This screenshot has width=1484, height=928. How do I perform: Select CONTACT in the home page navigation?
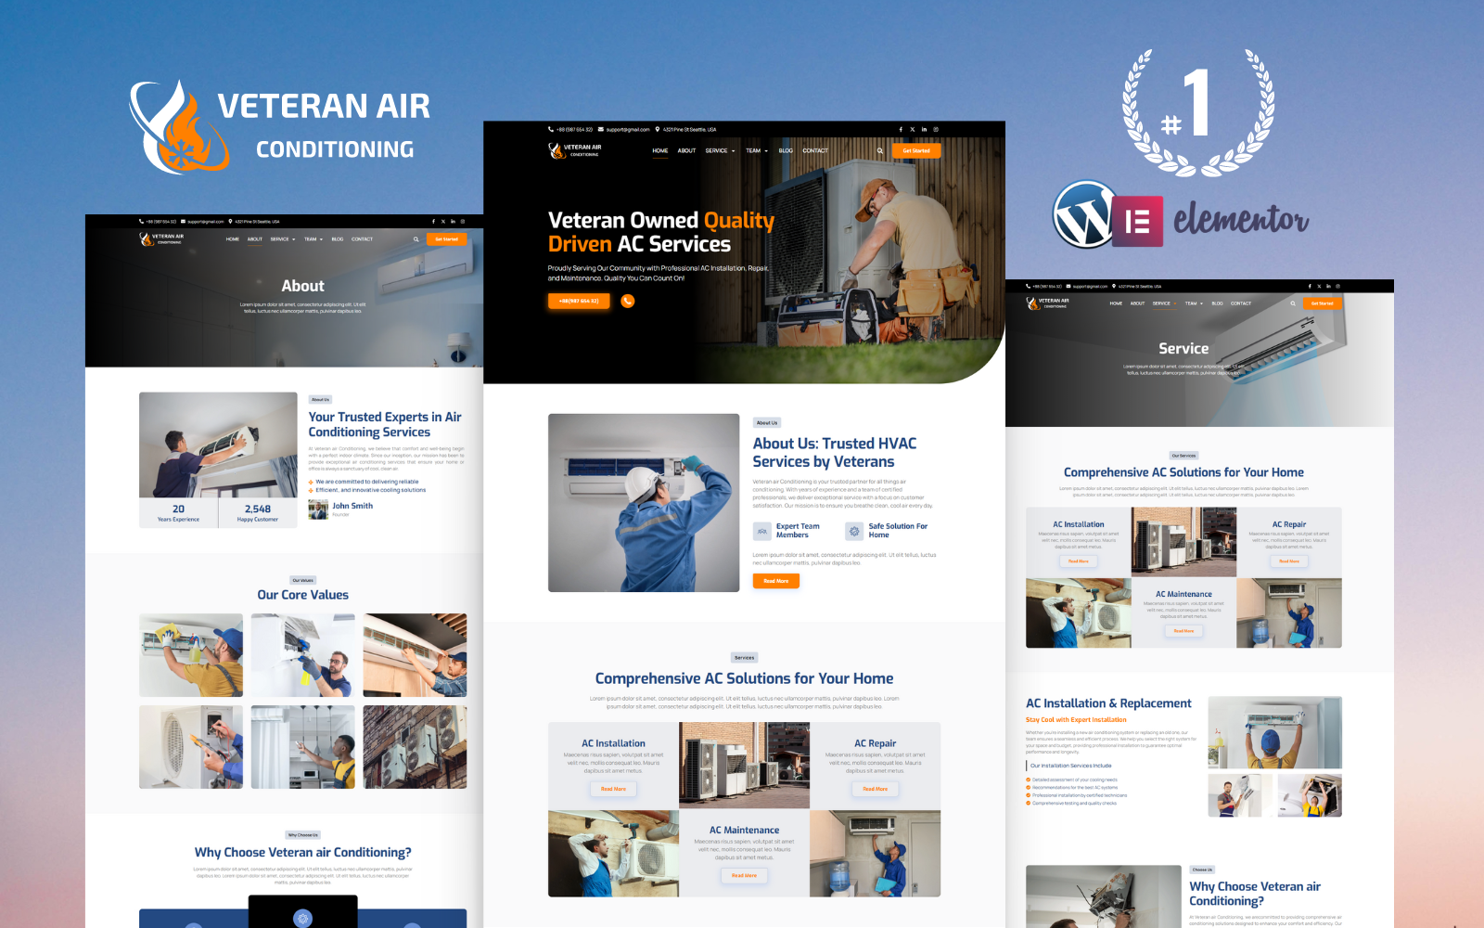815,150
